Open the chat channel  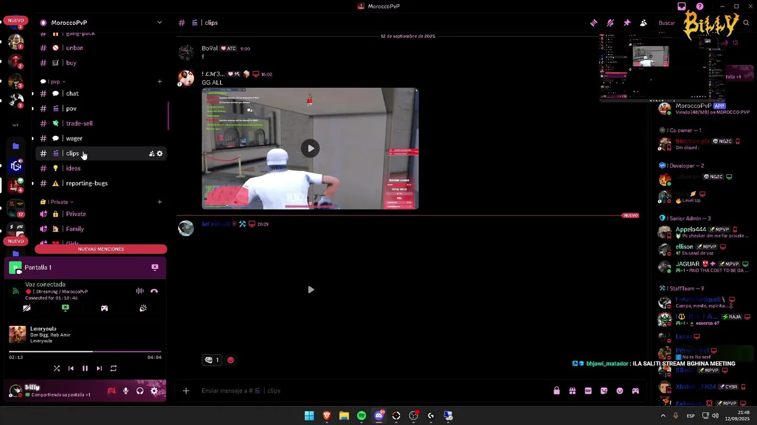tap(72, 93)
